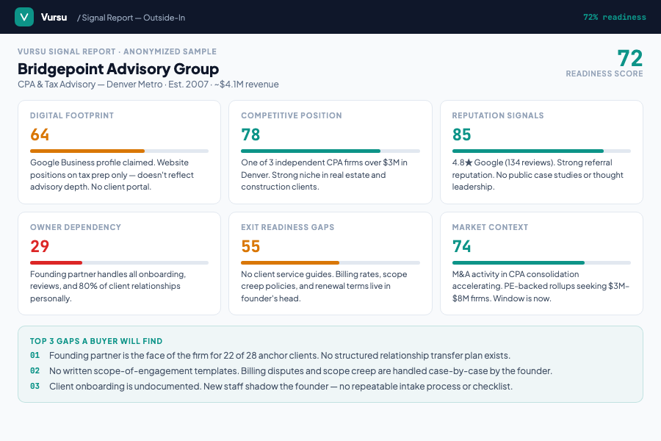Screen dimensions: 661x441
Task: Click the No client service guides description
Action: 324,286
